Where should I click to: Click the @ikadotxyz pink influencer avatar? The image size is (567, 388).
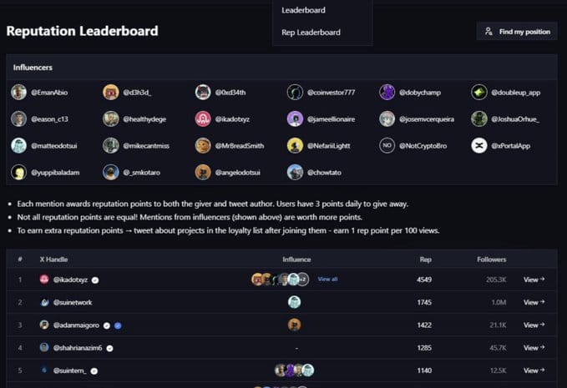203,118
